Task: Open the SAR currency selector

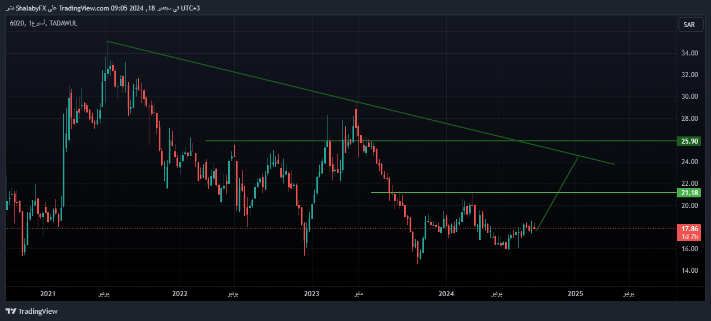Action: tap(689, 24)
